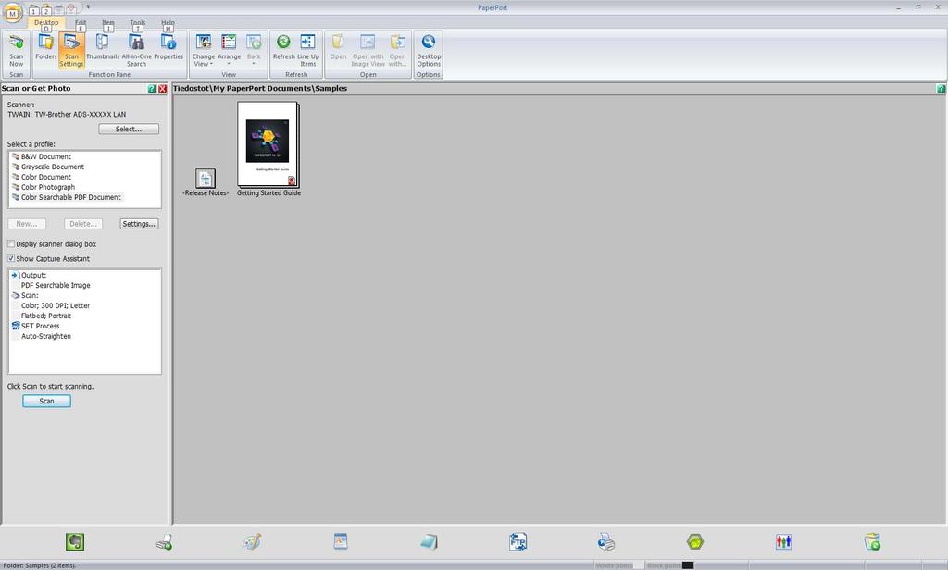Click the Select... scanner button
Viewport: 948px width, 570px height.
pos(129,129)
